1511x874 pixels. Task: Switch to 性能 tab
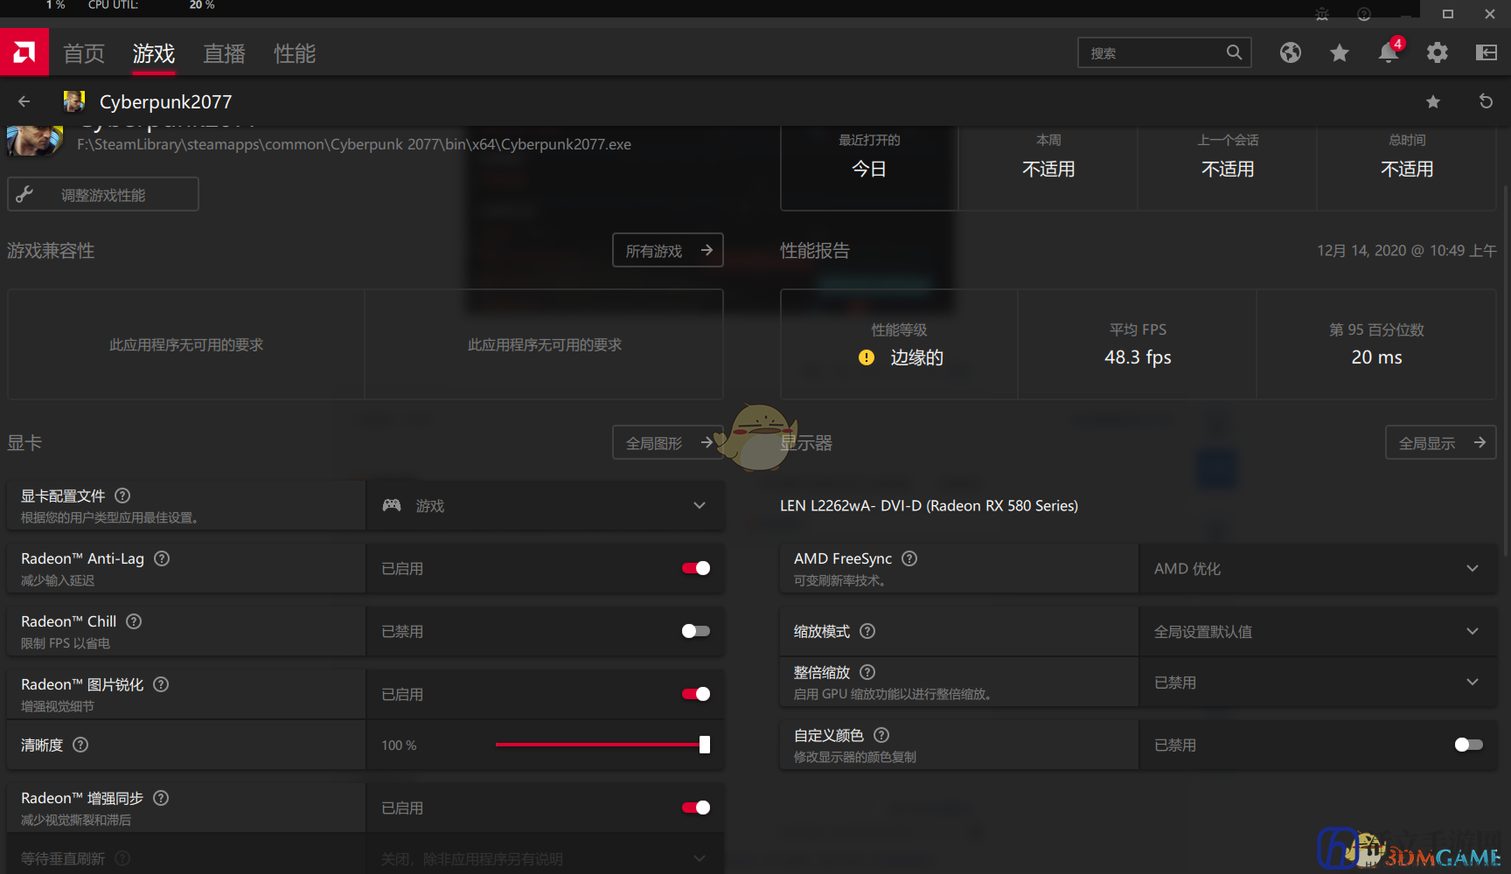click(295, 53)
